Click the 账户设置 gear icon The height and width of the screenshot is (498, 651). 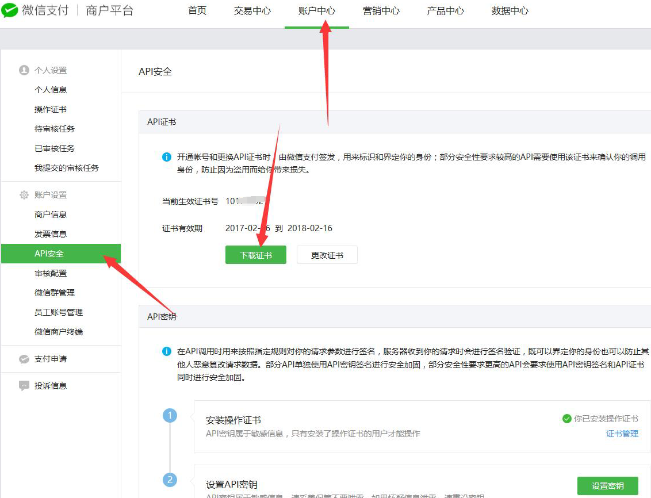[x=24, y=194]
